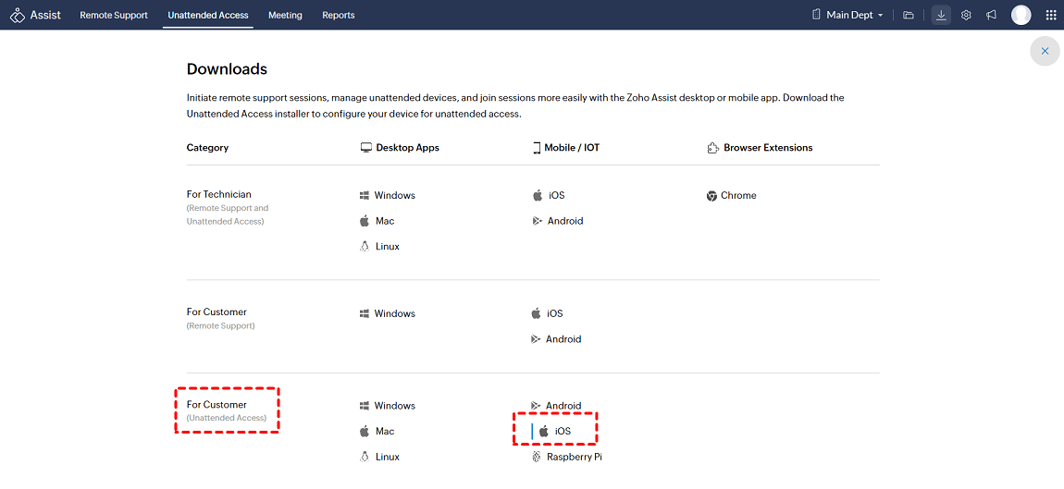Screen dimensions: 1064x489
Task: Download Windows app for Customer Remote Support
Action: (x=388, y=314)
